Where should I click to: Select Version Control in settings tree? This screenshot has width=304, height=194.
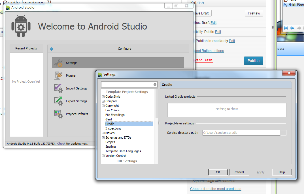click(x=116, y=156)
